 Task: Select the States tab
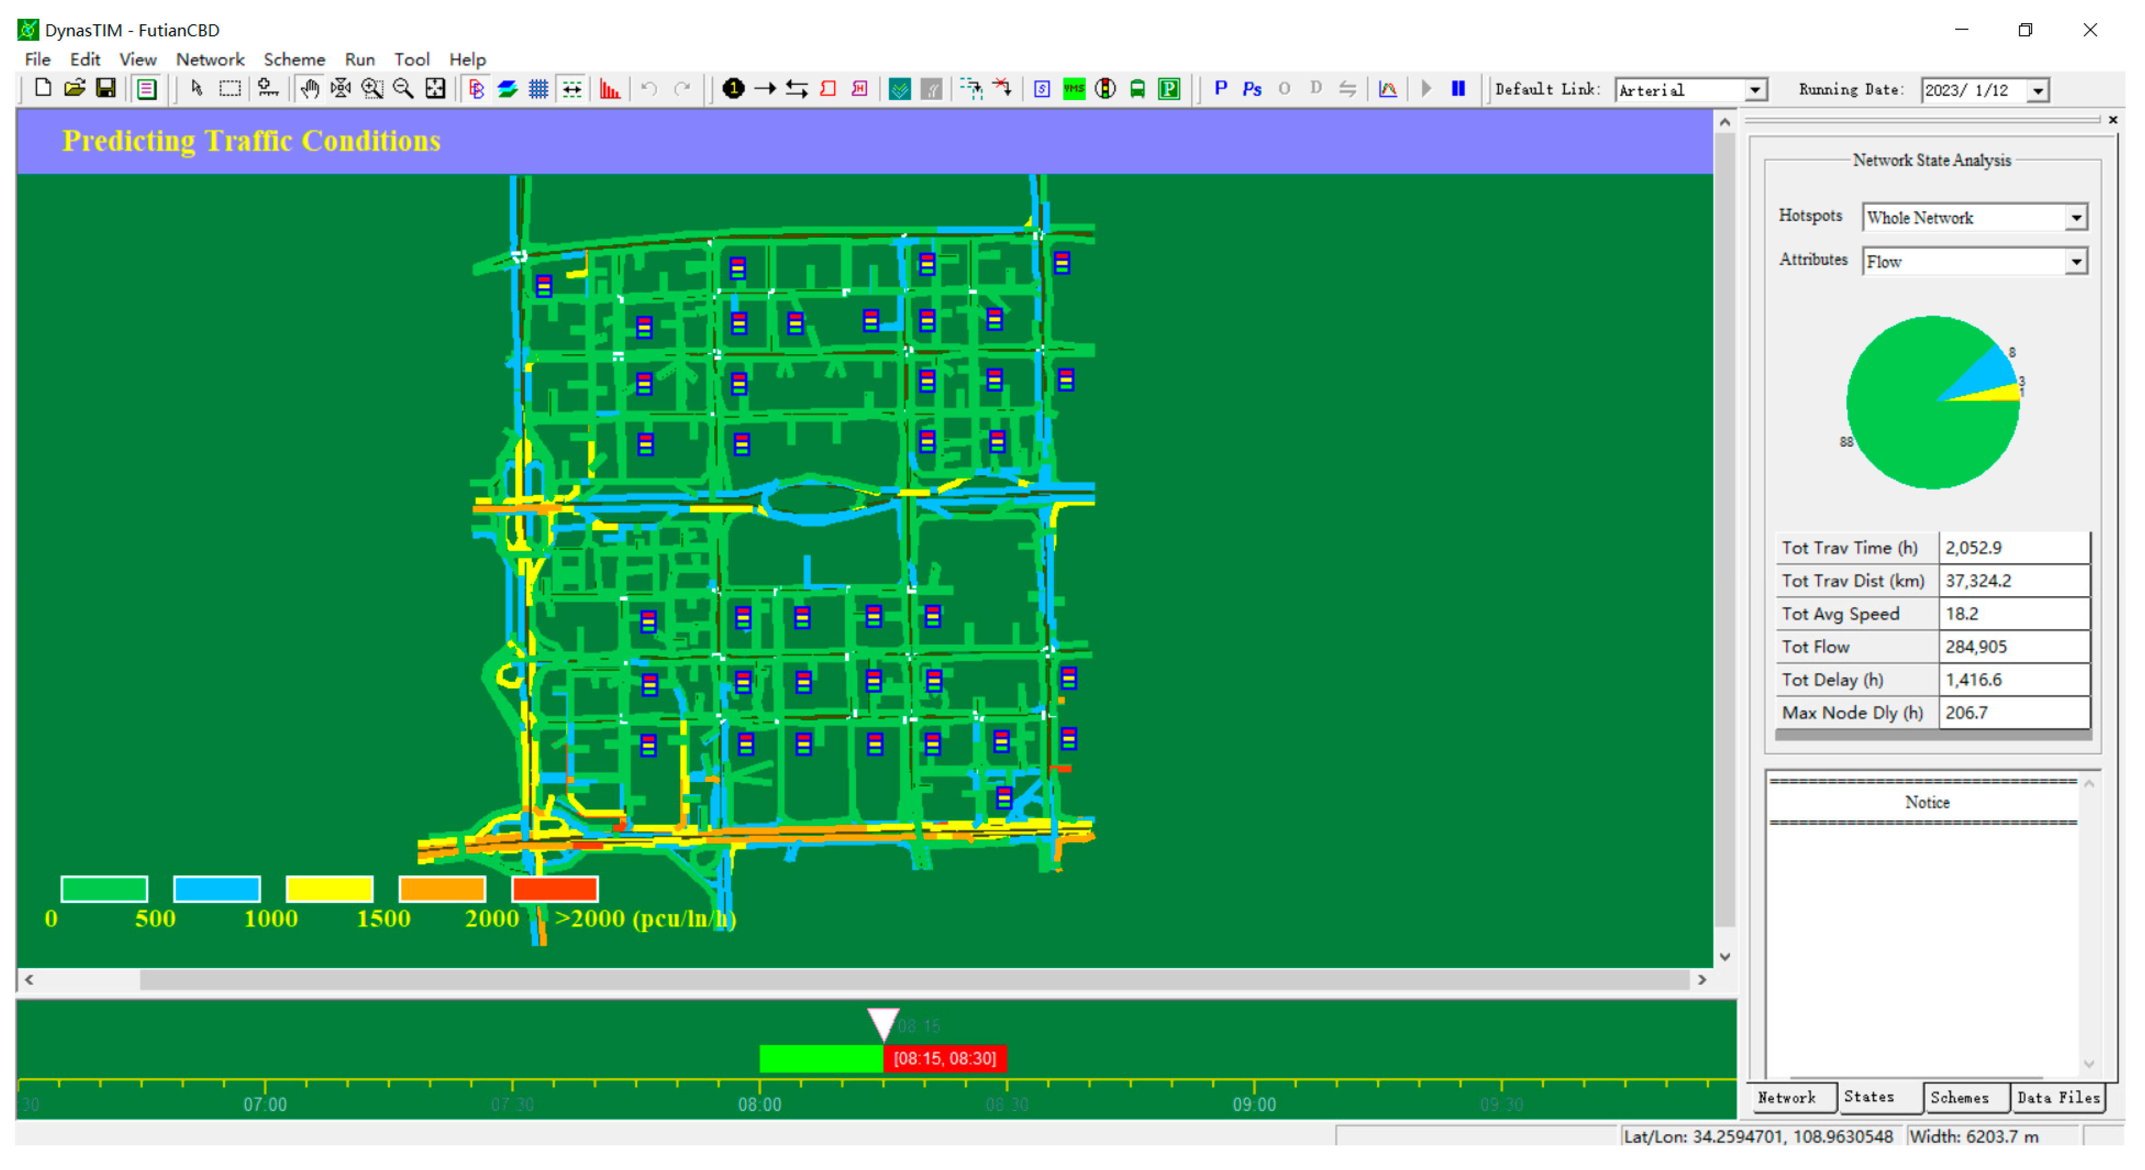1869,1097
